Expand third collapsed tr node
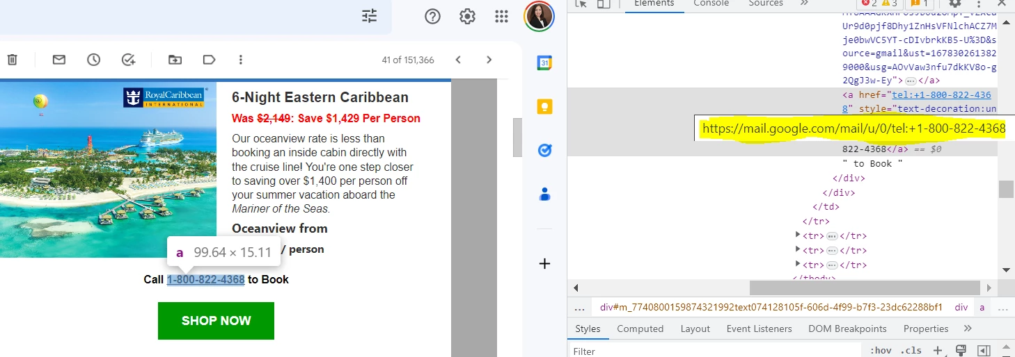 798,264
